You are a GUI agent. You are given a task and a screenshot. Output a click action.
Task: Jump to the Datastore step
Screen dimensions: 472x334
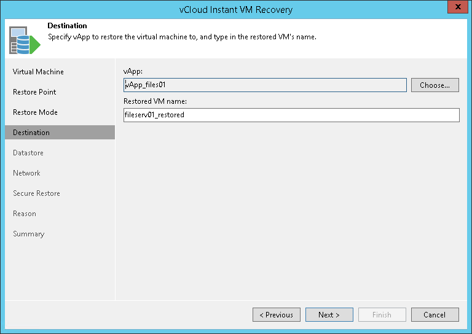coord(28,153)
